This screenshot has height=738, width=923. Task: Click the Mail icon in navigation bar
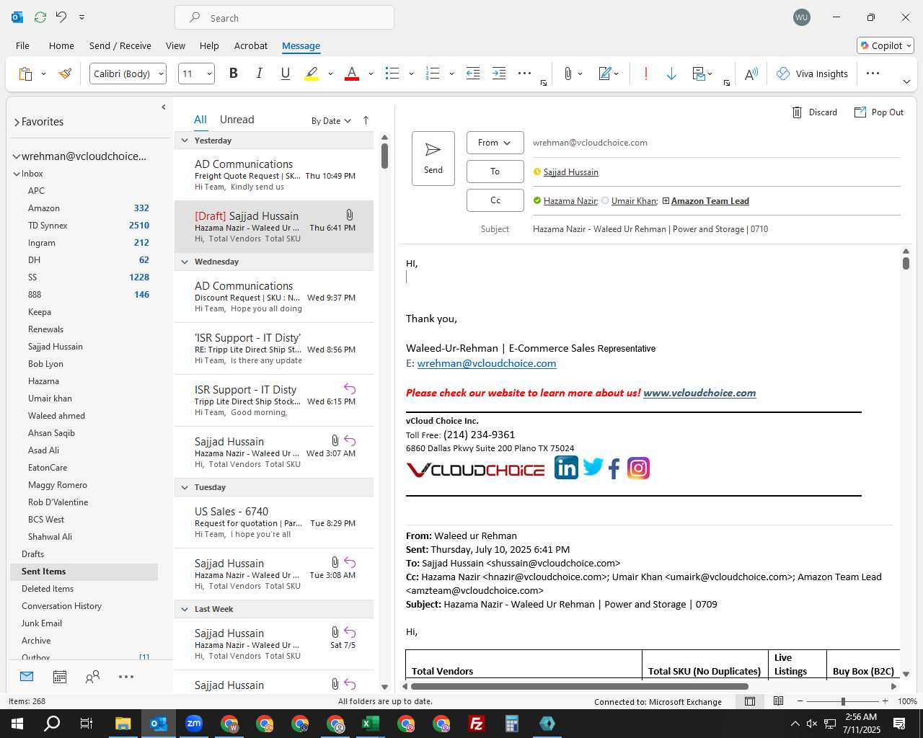coord(27,677)
